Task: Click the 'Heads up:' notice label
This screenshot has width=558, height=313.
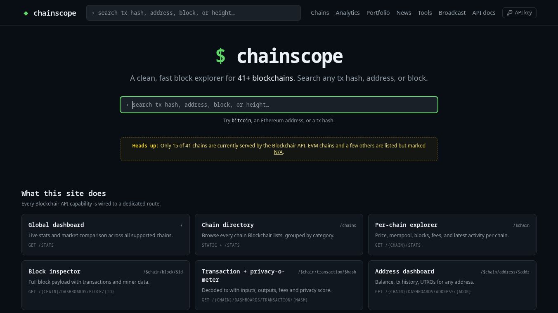Action: pyautogui.click(x=145, y=146)
